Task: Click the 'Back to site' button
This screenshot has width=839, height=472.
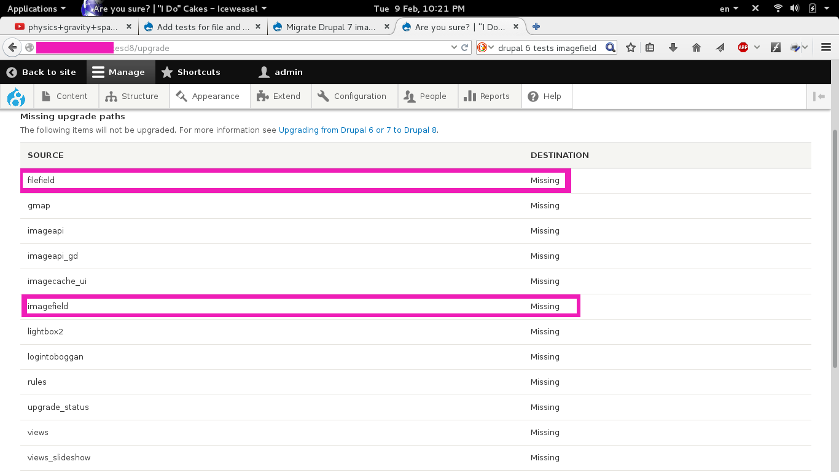Action: point(43,72)
